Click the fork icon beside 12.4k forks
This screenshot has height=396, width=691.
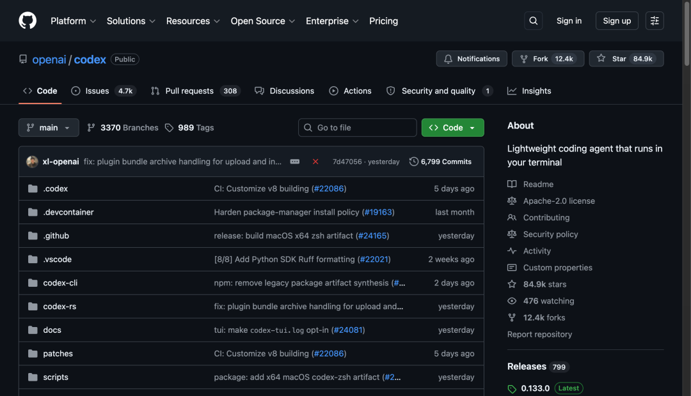point(512,317)
